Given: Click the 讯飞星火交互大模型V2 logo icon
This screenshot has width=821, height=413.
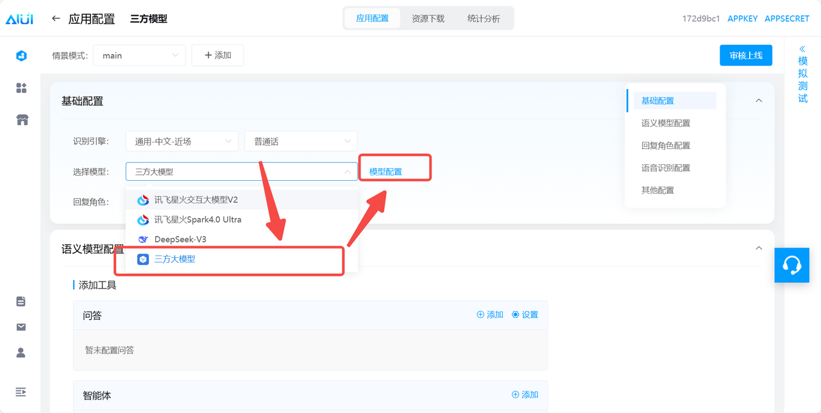Looking at the screenshot, I should [x=143, y=200].
